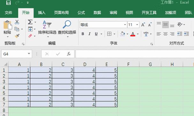Expand the Borders dropdown arrow

(115, 34)
